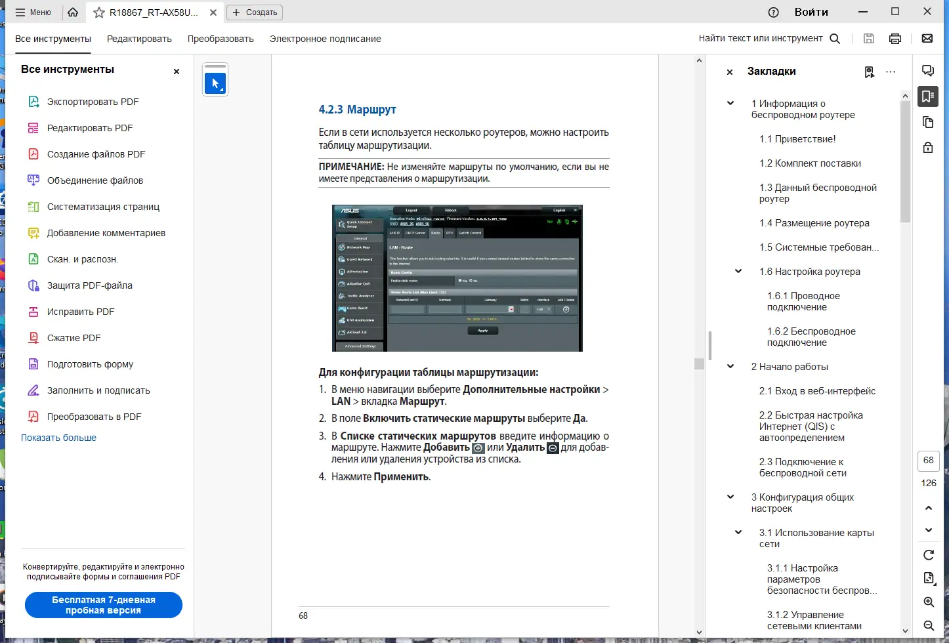Open the Add comments tool

tap(96, 233)
